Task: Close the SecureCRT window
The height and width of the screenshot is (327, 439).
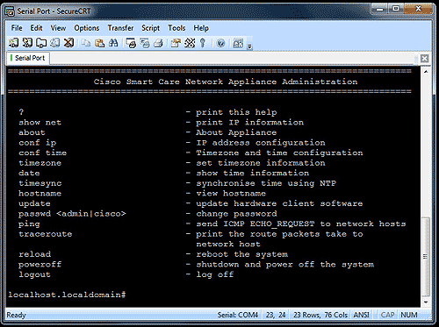Action: tap(418, 9)
